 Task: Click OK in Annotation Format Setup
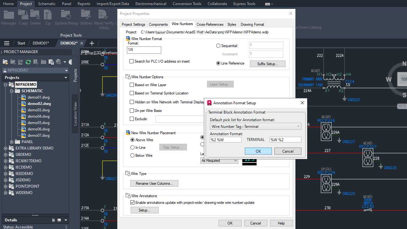click(258, 151)
